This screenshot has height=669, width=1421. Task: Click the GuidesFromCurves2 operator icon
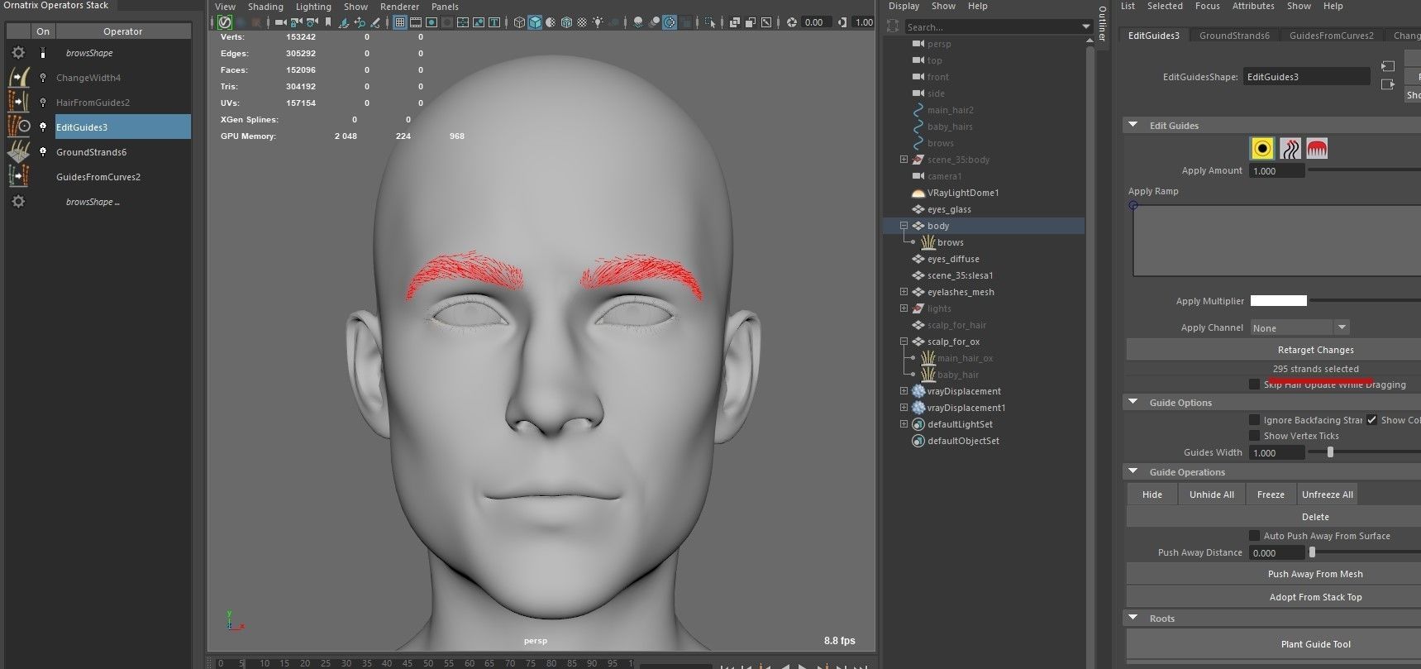pyautogui.click(x=18, y=177)
